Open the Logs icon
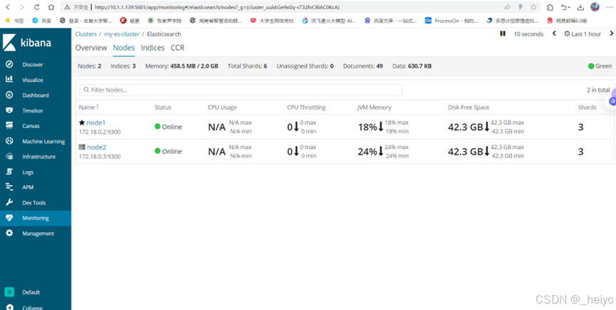The image size is (616, 310). tap(9, 172)
